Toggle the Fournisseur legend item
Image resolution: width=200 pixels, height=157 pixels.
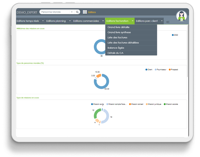160,70
